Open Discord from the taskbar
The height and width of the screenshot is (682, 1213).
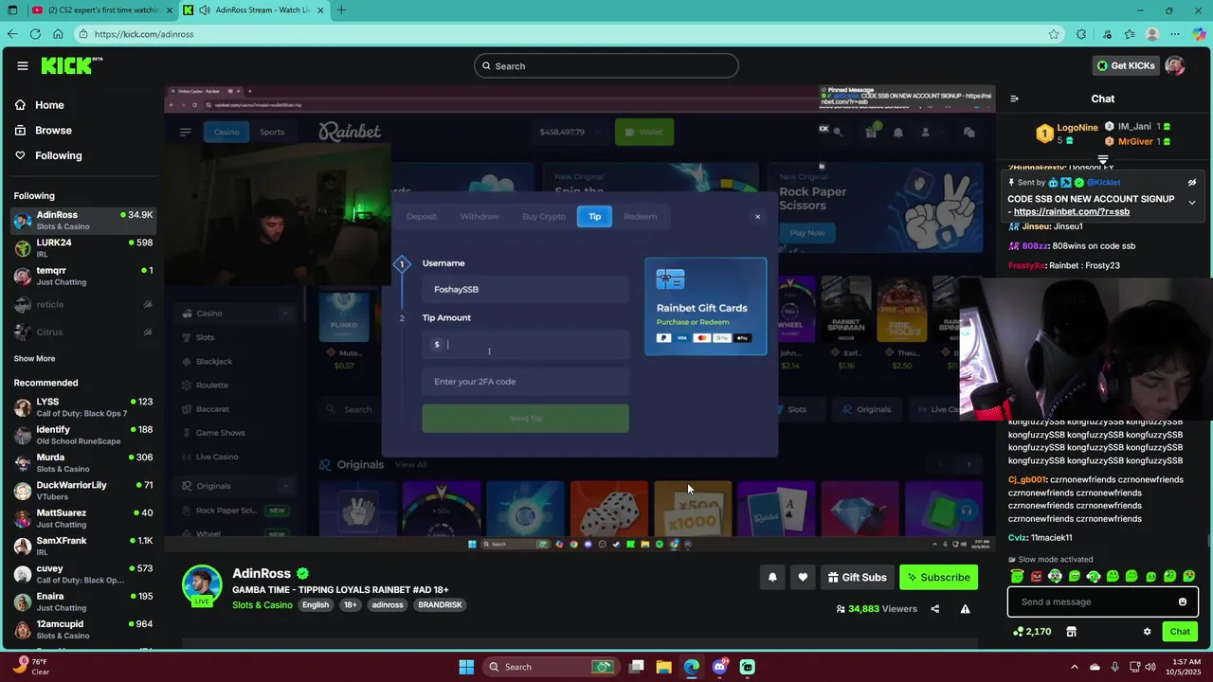click(719, 667)
